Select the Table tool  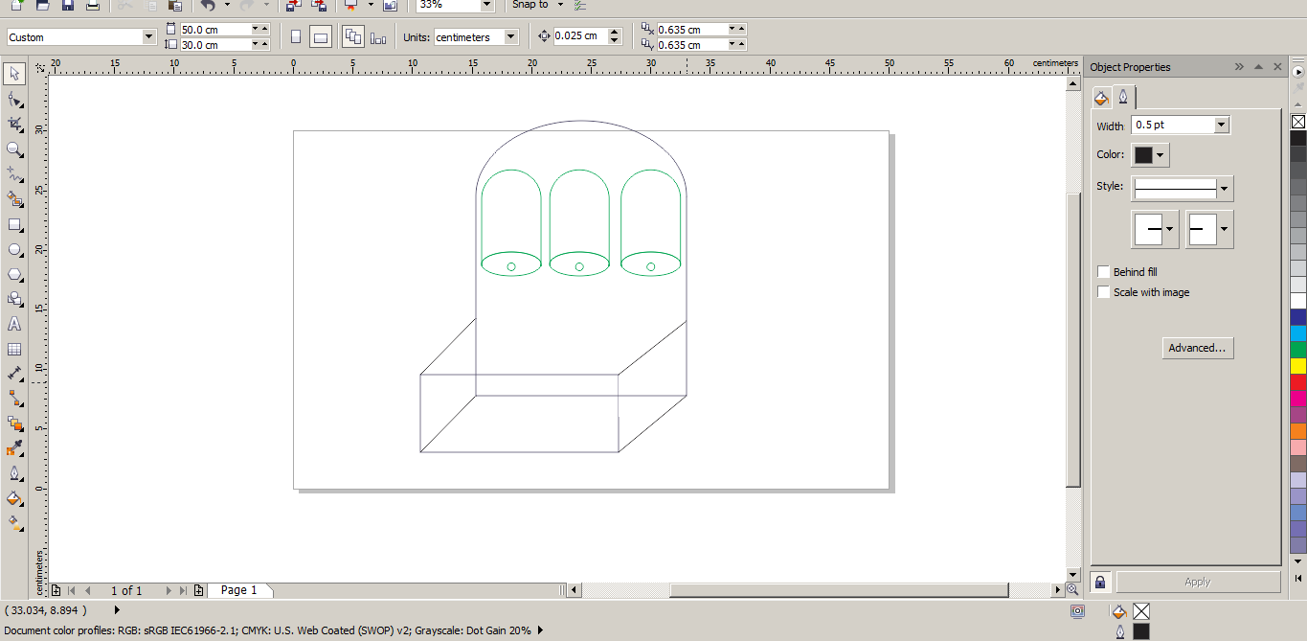(14, 350)
